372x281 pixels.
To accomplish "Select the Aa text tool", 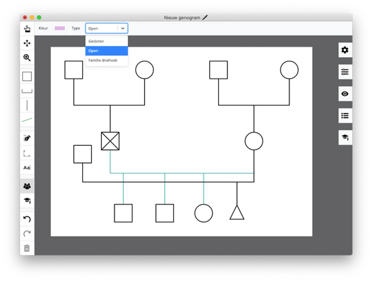I will coord(27,167).
